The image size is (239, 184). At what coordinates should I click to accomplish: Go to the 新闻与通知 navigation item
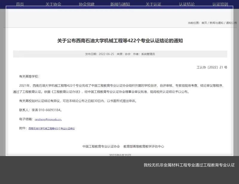click(120, 4)
